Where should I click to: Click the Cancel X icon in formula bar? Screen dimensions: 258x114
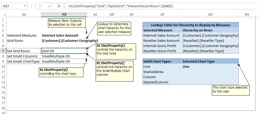[40, 6]
